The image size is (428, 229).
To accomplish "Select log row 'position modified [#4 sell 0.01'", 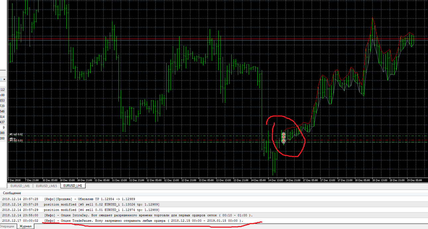I will pos(214,210).
